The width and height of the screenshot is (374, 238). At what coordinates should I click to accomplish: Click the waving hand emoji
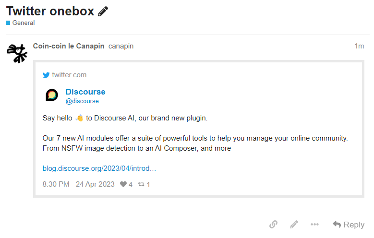pyautogui.click(x=79, y=118)
